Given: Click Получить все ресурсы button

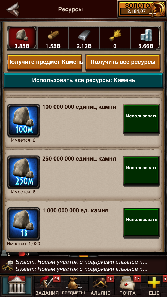Looking at the screenshot, I should (x=123, y=62).
